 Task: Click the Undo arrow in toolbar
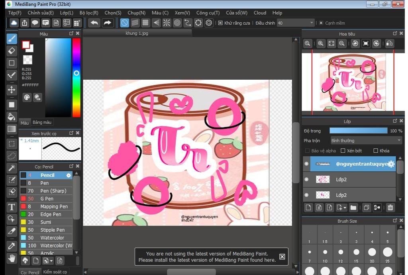[94, 23]
